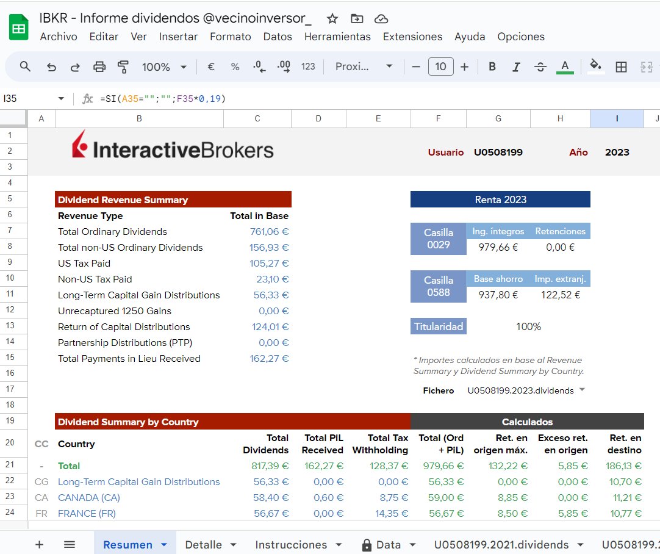Check cloud save status icon

click(381, 18)
